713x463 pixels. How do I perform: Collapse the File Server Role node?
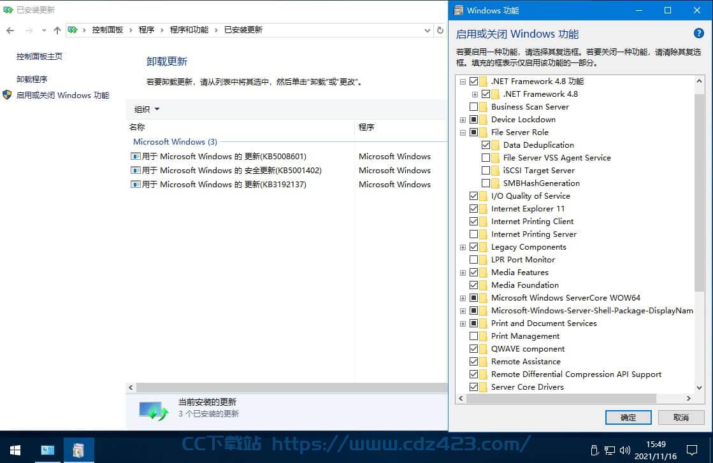click(463, 132)
